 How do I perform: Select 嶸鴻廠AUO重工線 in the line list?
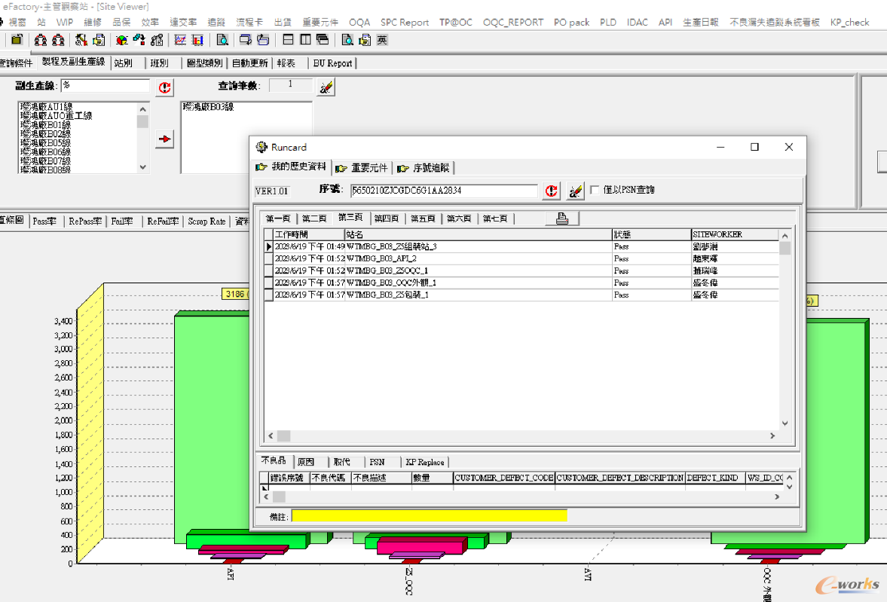(56, 116)
